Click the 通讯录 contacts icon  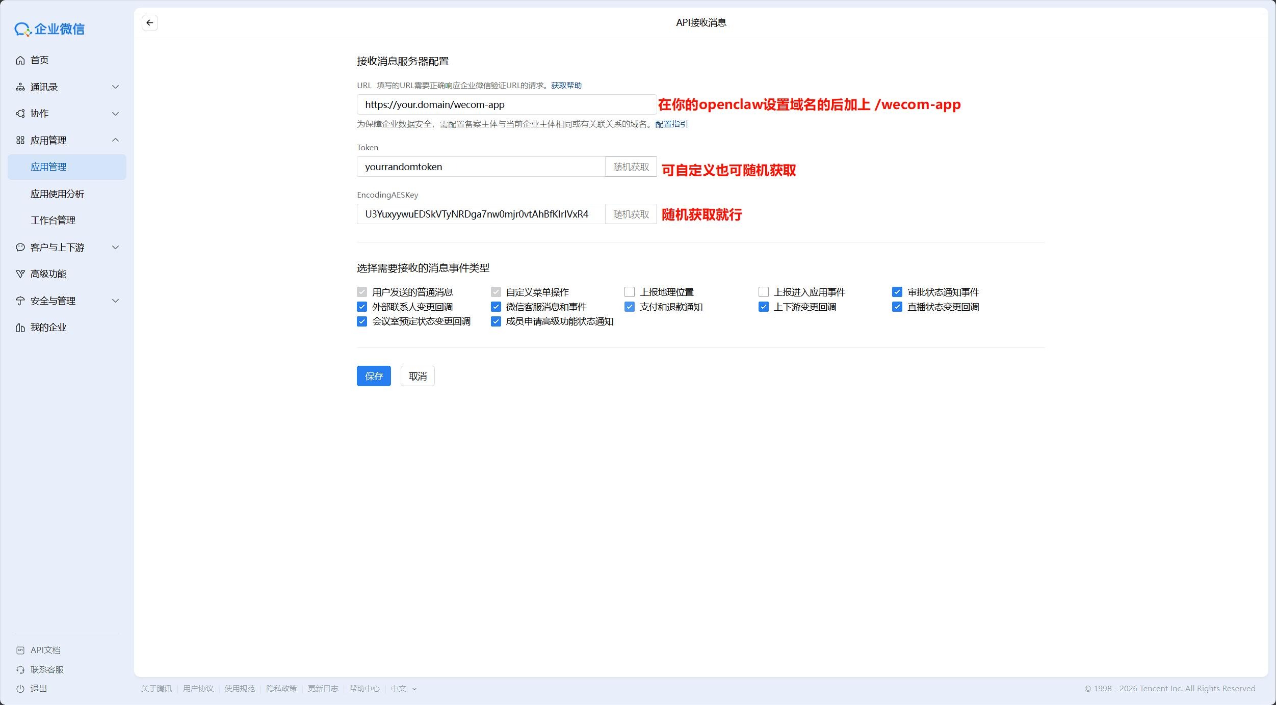20,87
